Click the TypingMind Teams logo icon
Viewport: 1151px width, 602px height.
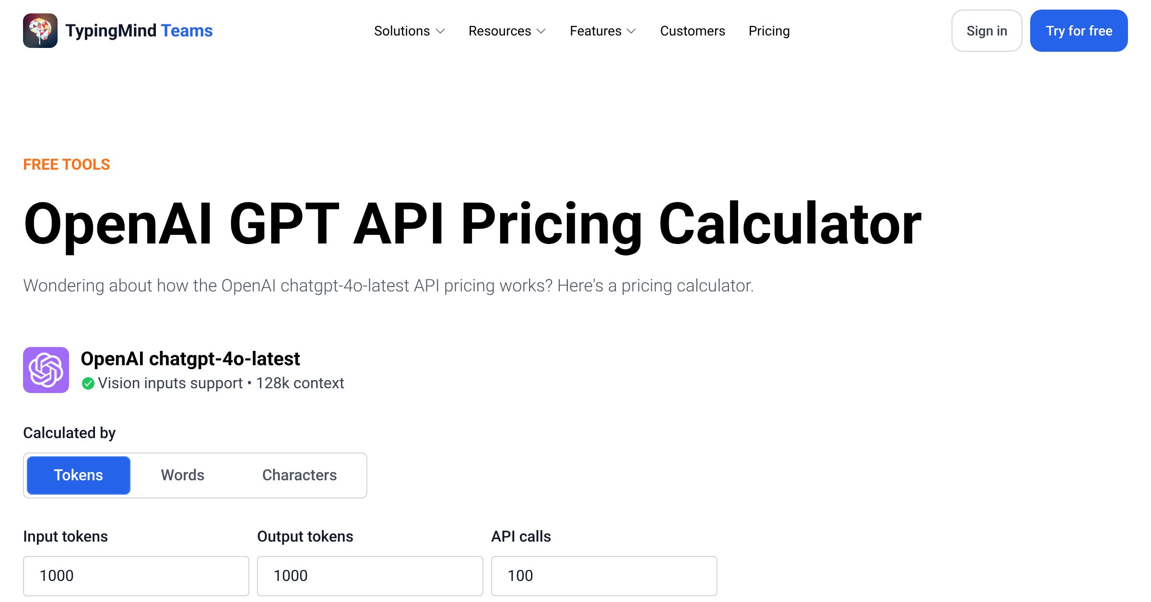[40, 30]
